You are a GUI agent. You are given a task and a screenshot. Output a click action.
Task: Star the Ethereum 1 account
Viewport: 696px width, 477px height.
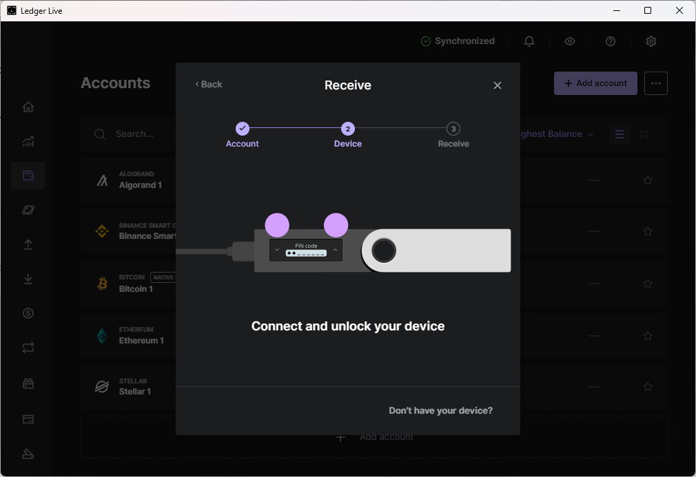[x=648, y=336]
